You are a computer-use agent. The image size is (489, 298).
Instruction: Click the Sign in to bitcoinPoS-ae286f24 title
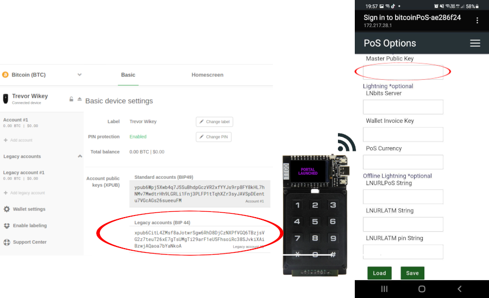point(412,17)
